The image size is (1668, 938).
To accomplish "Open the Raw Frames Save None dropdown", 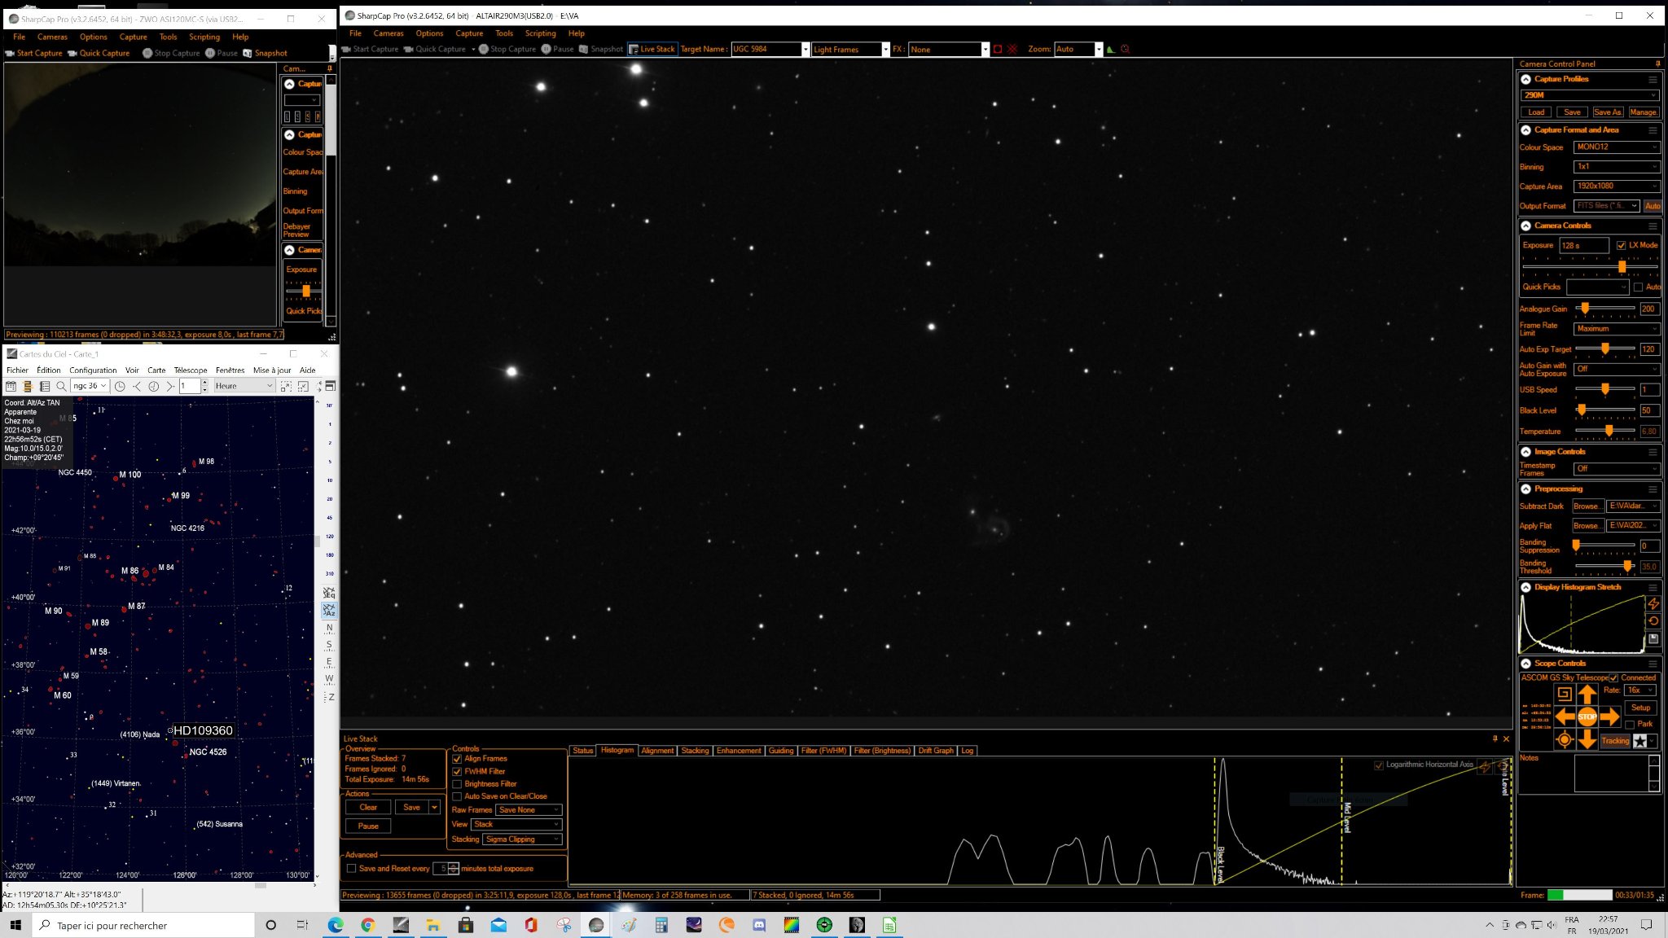I will tap(529, 810).
